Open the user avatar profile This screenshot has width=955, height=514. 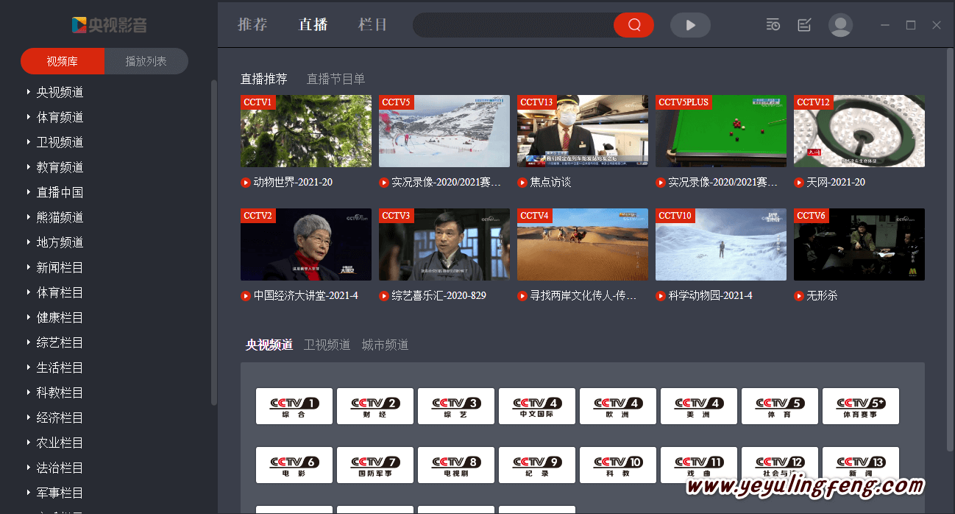point(840,25)
